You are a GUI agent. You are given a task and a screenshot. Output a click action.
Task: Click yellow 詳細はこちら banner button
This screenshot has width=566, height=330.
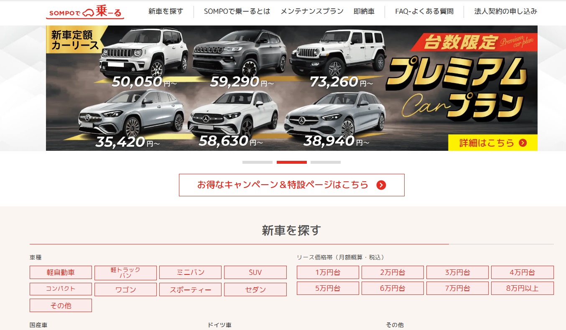point(493,143)
